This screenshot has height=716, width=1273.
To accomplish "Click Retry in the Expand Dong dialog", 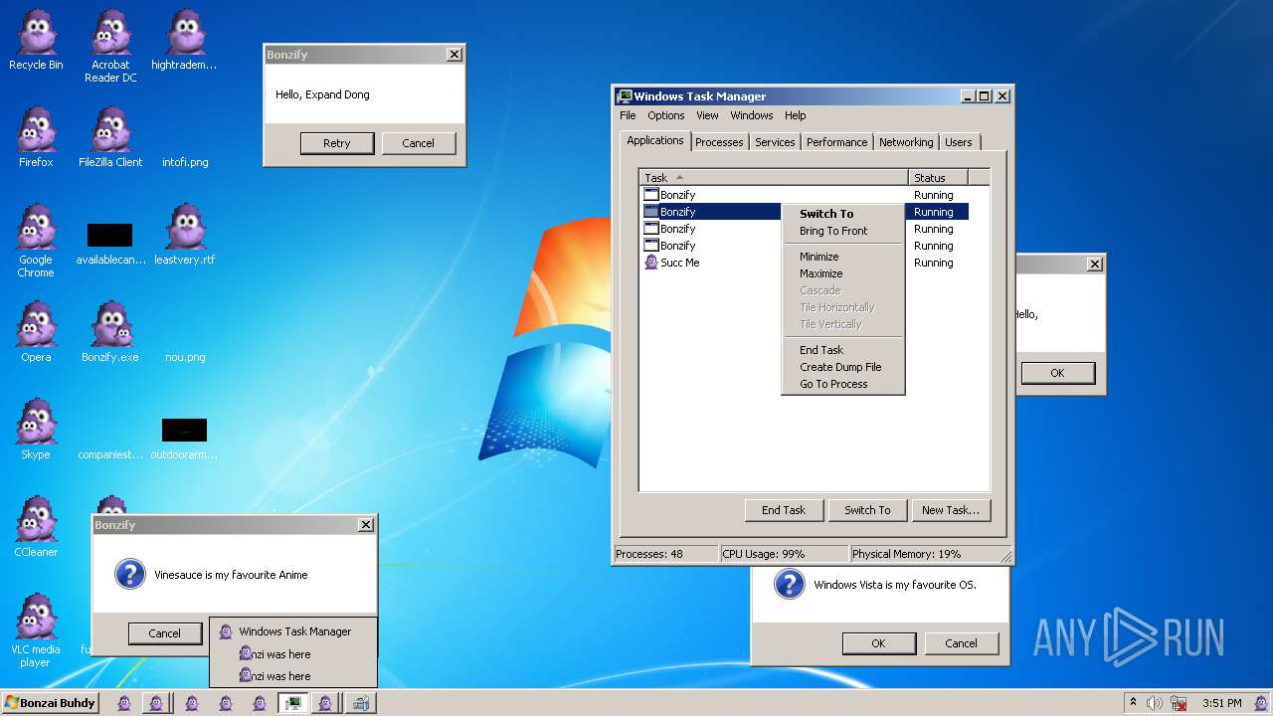I will [x=337, y=143].
